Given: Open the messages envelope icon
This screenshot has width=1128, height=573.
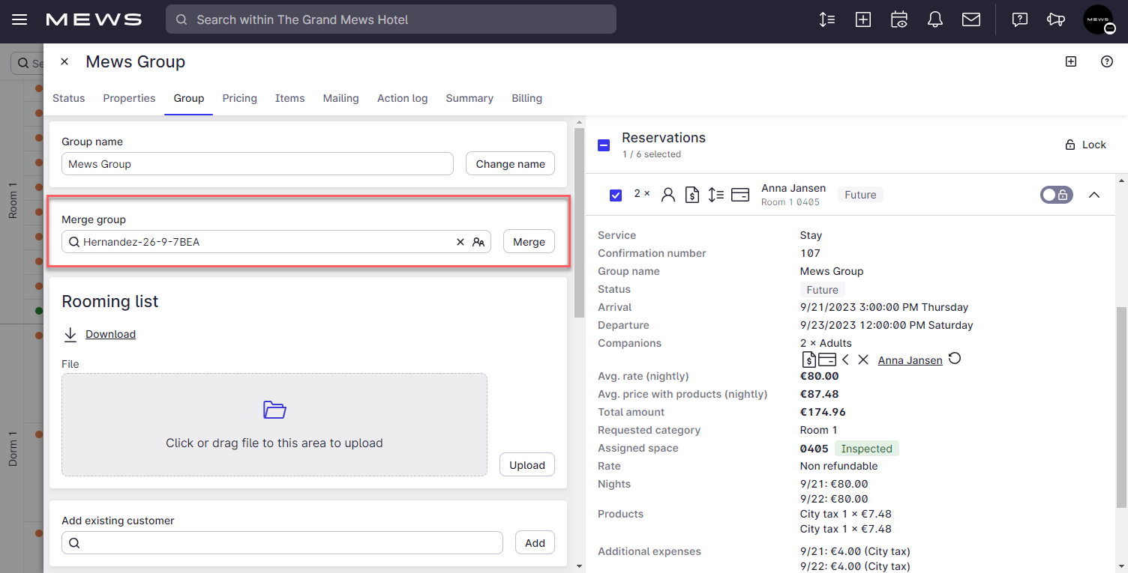Looking at the screenshot, I should pos(971,19).
